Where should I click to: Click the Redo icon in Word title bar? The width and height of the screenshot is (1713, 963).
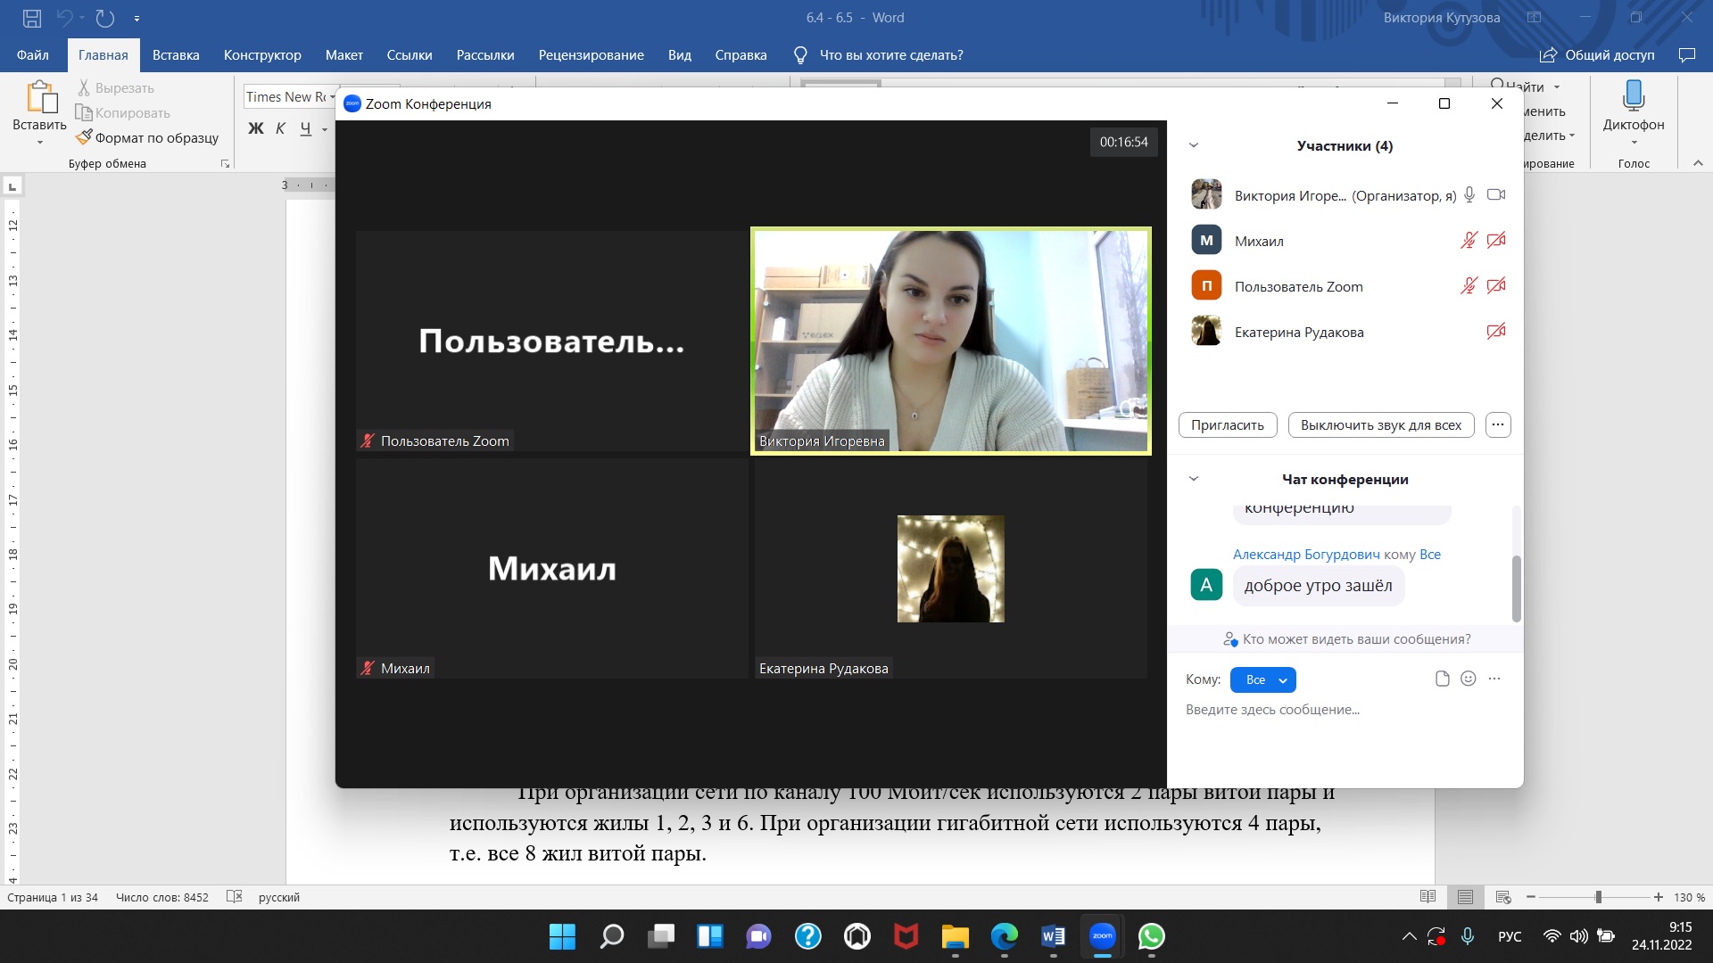[105, 18]
